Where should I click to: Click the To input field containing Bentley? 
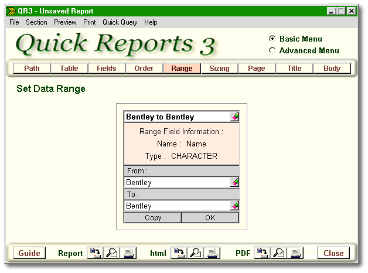click(177, 206)
